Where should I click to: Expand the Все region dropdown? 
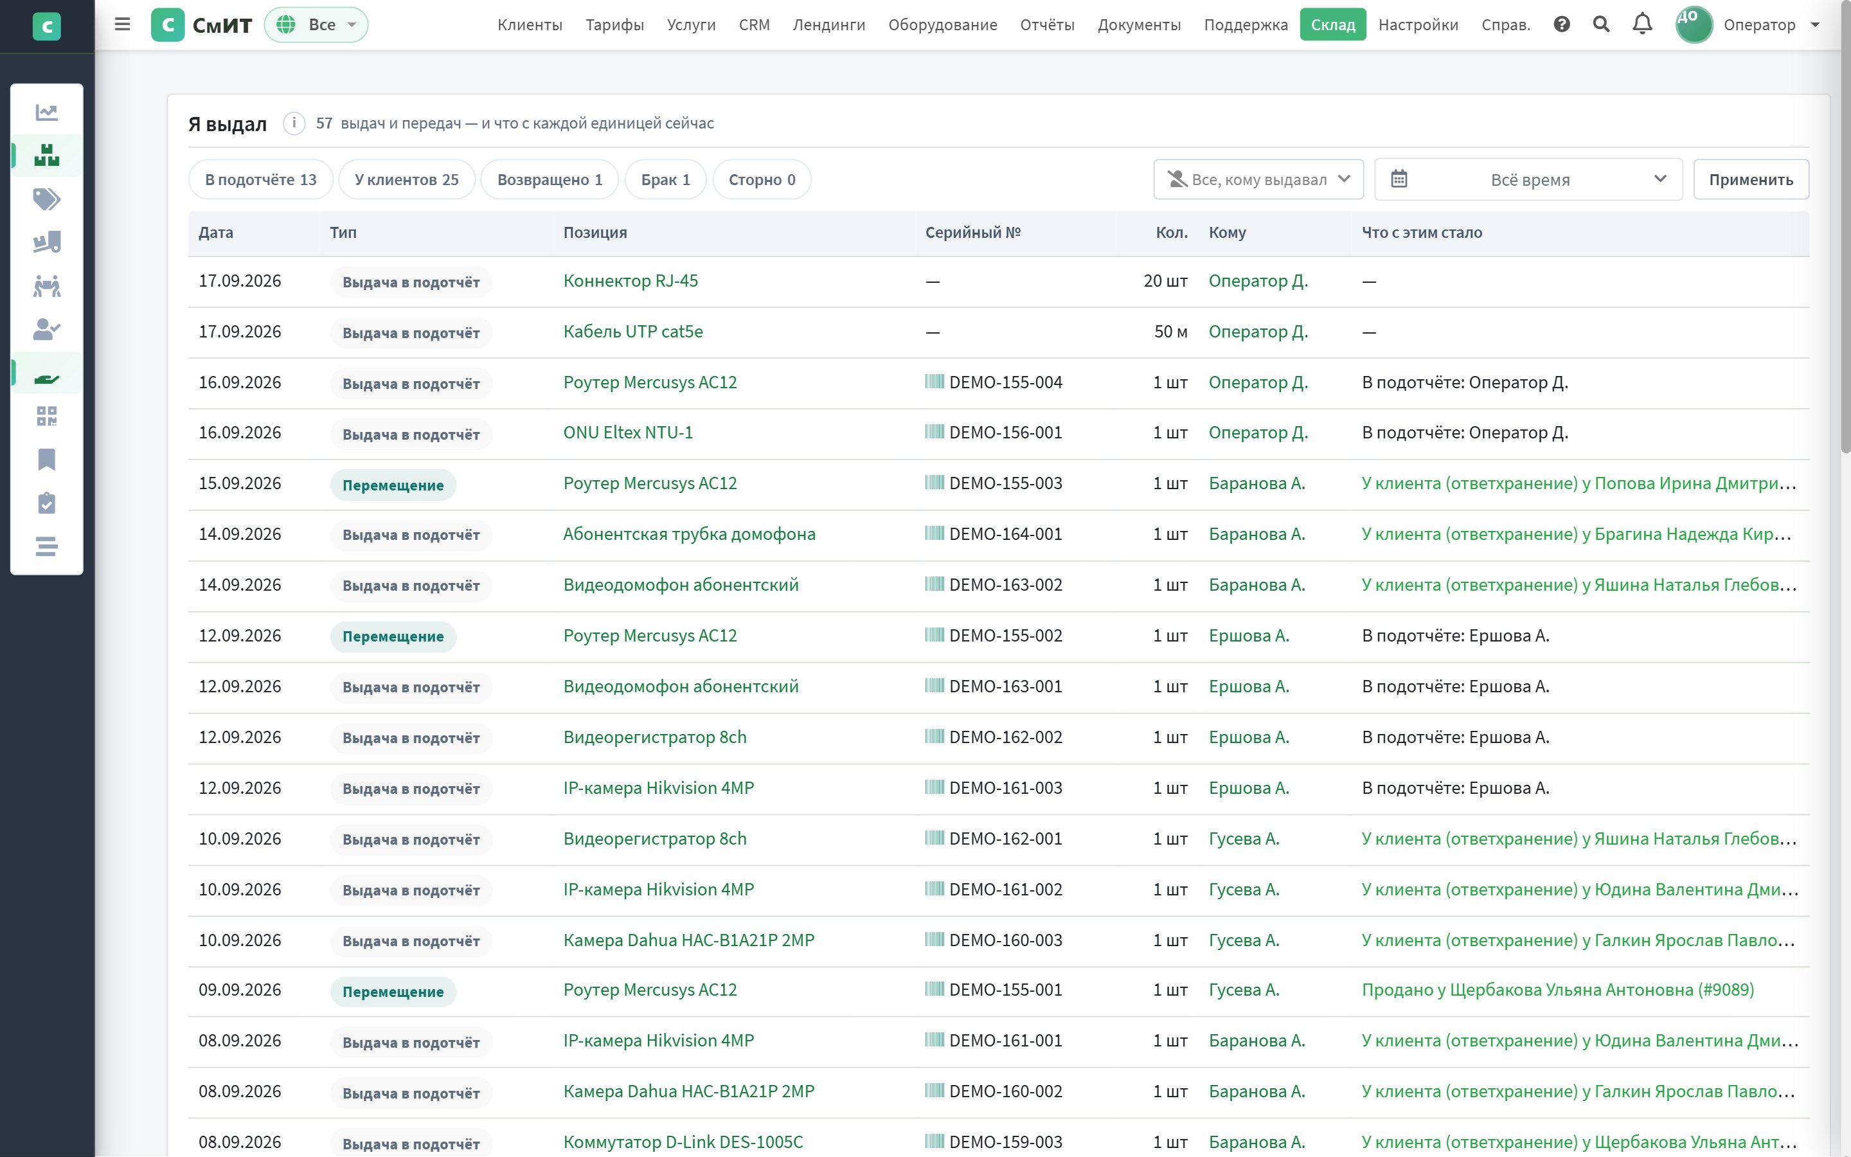tap(317, 24)
